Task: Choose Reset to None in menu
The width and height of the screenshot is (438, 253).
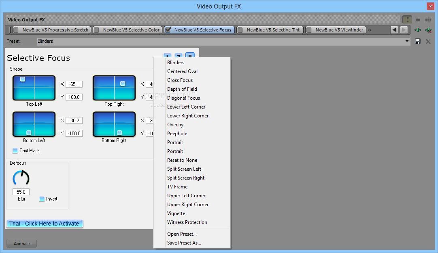Action: [192, 160]
